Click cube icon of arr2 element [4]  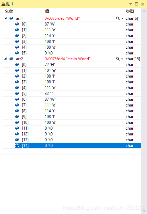pyautogui.click(x=17, y=88)
